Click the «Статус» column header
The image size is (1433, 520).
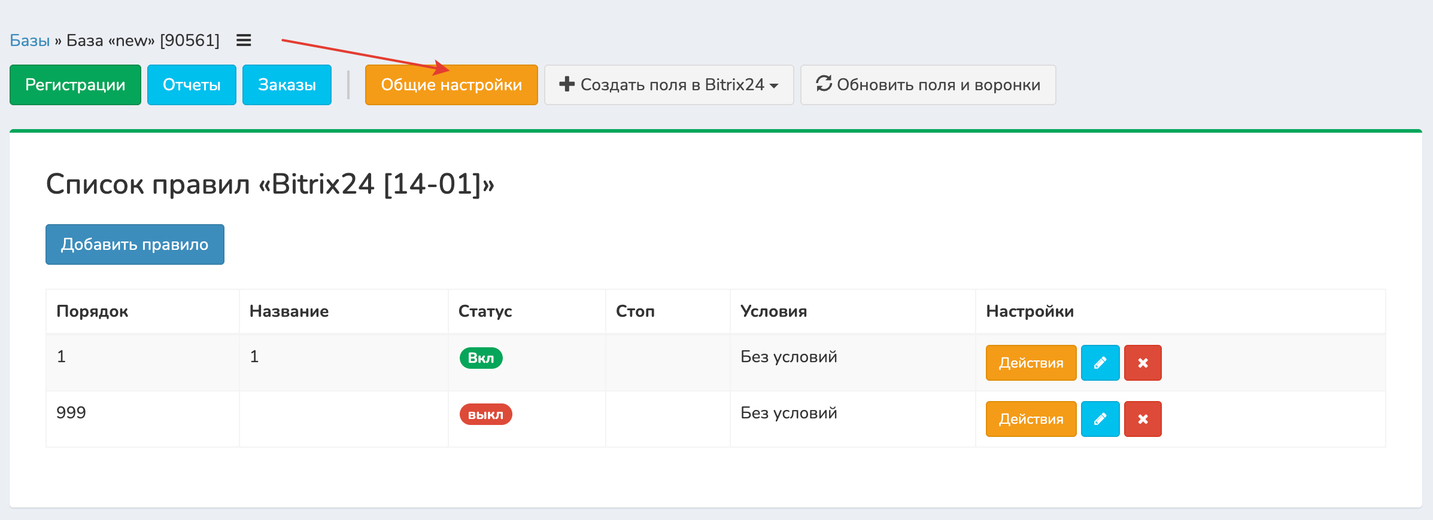pyautogui.click(x=485, y=311)
